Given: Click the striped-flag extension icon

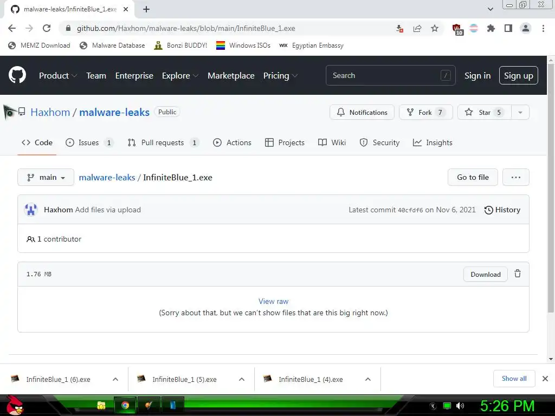Looking at the screenshot, I should click(x=474, y=28).
